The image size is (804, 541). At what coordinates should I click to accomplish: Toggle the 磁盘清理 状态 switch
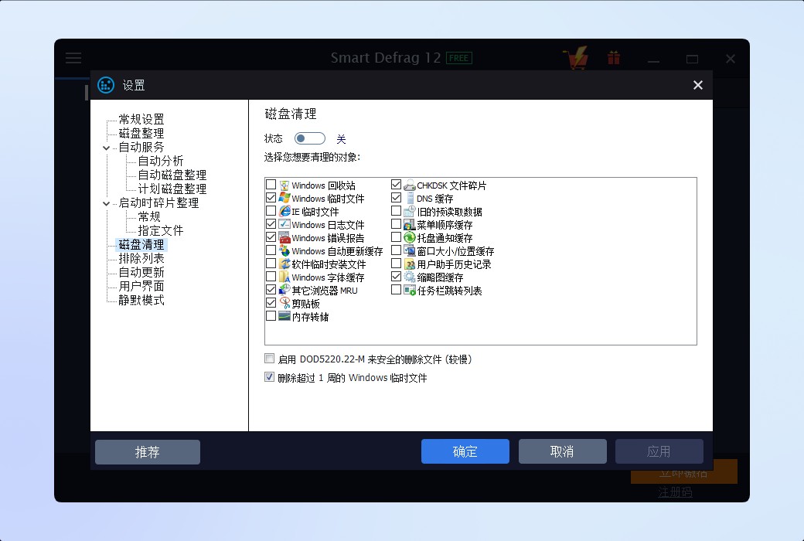310,138
